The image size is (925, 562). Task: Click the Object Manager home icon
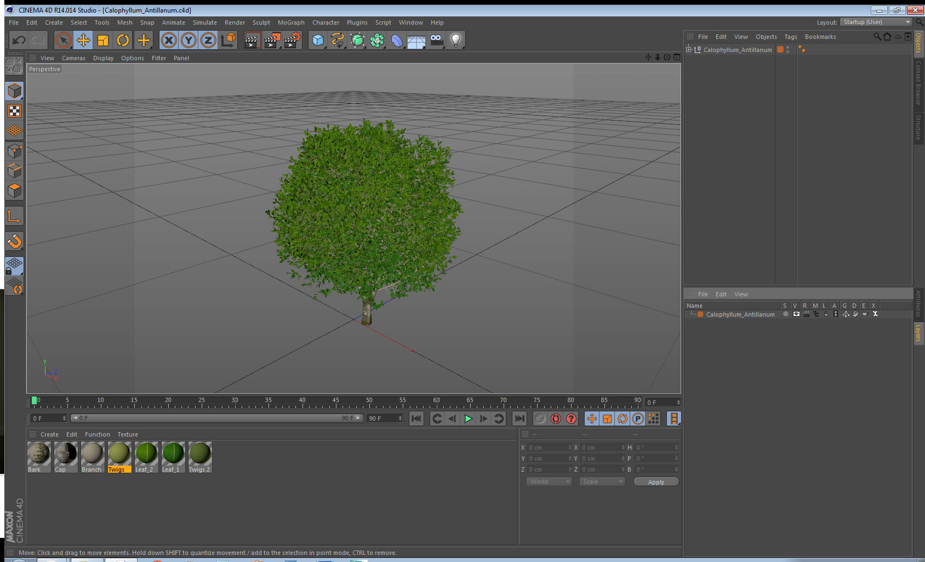887,37
